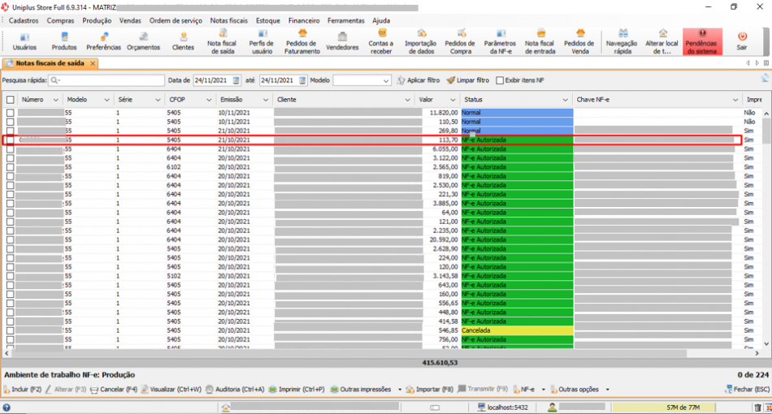Open Nota fiscal de entrada toolbar icon
The image size is (772, 414).
point(540,41)
